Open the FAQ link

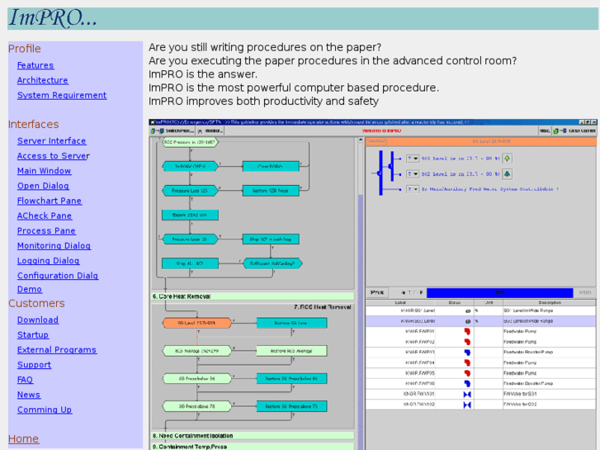(x=25, y=380)
